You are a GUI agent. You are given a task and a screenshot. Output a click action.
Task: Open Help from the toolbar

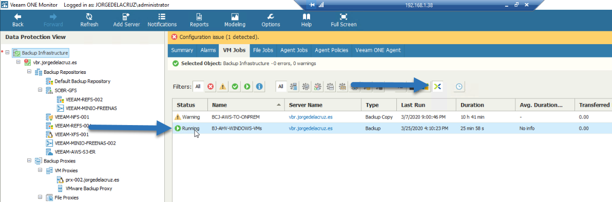click(x=307, y=21)
